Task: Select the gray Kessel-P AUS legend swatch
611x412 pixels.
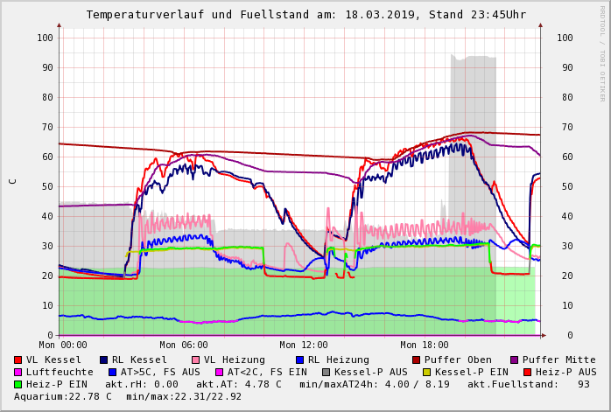Action: click(326, 372)
